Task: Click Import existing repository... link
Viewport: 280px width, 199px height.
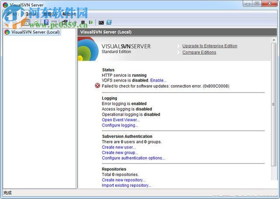Action: coord(126,185)
